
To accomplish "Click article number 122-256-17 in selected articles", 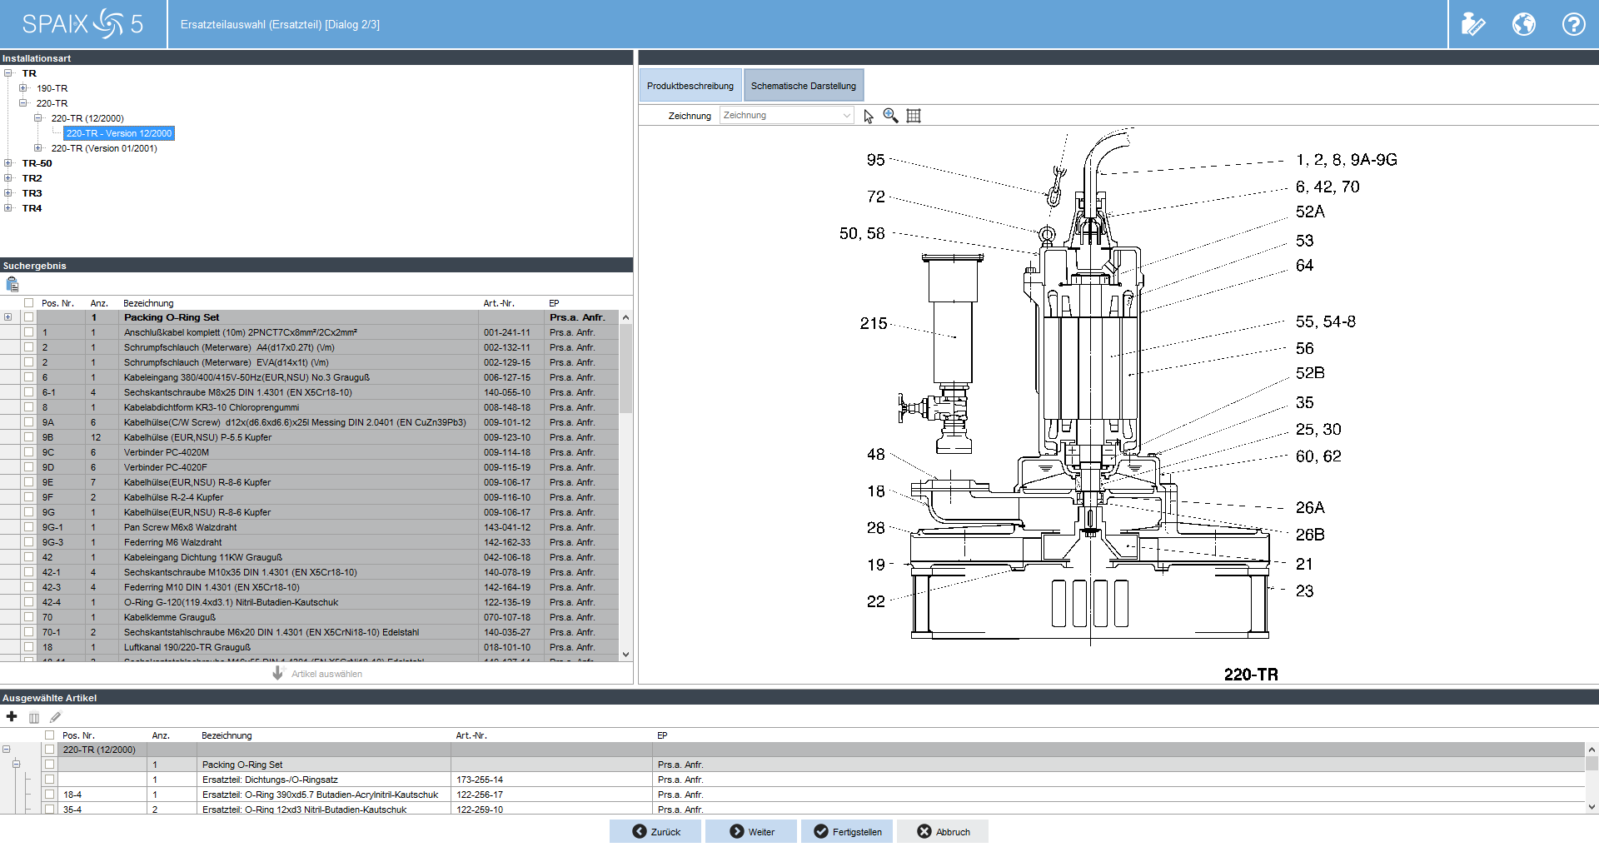I will (x=480, y=795).
